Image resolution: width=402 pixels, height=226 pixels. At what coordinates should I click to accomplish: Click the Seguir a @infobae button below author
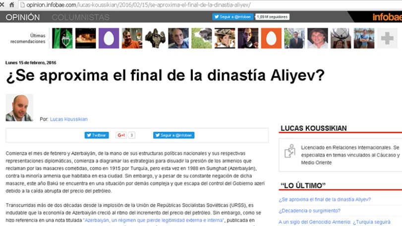[x=173, y=135]
